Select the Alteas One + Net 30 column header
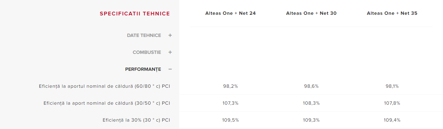The height and width of the screenshot is (129, 443). (x=311, y=13)
